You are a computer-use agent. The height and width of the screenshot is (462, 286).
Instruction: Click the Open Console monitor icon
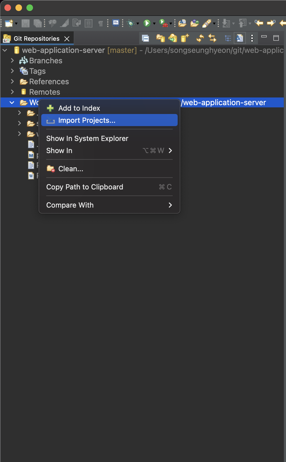[116, 23]
